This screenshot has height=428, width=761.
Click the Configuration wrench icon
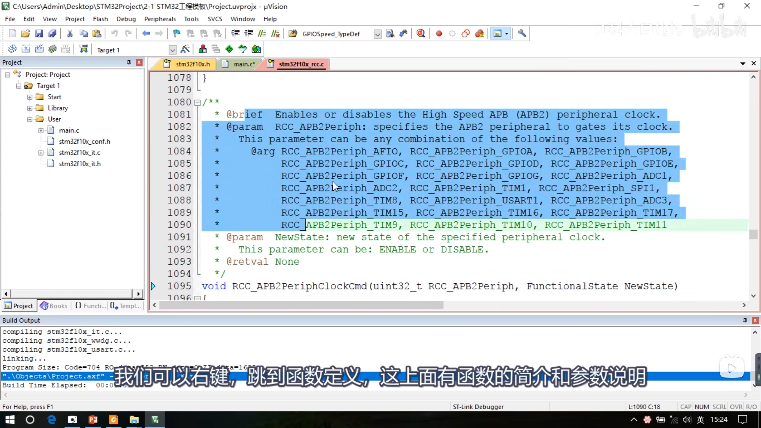522,34
